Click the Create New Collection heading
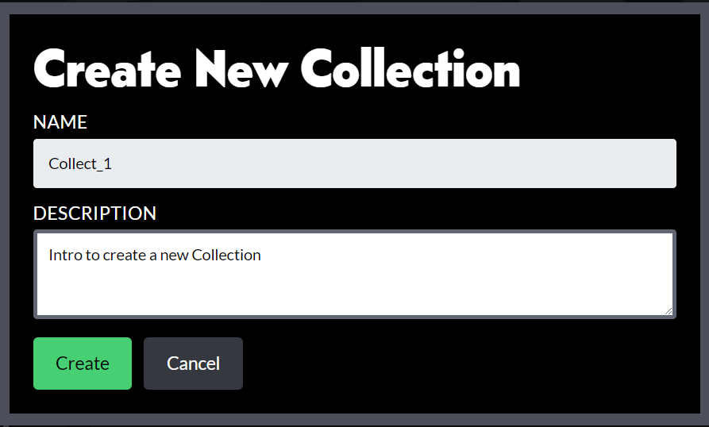 [x=277, y=68]
